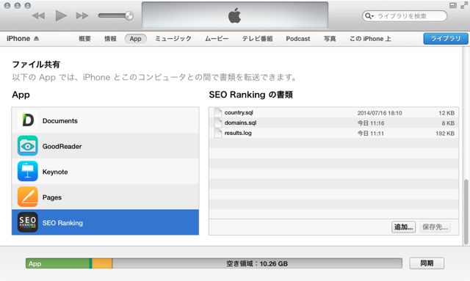Open the Podcast tab

(x=297, y=39)
